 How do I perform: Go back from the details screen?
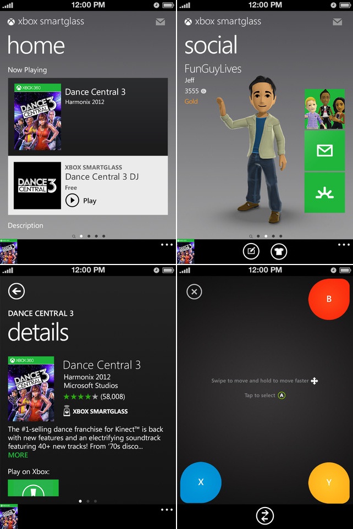click(x=16, y=291)
